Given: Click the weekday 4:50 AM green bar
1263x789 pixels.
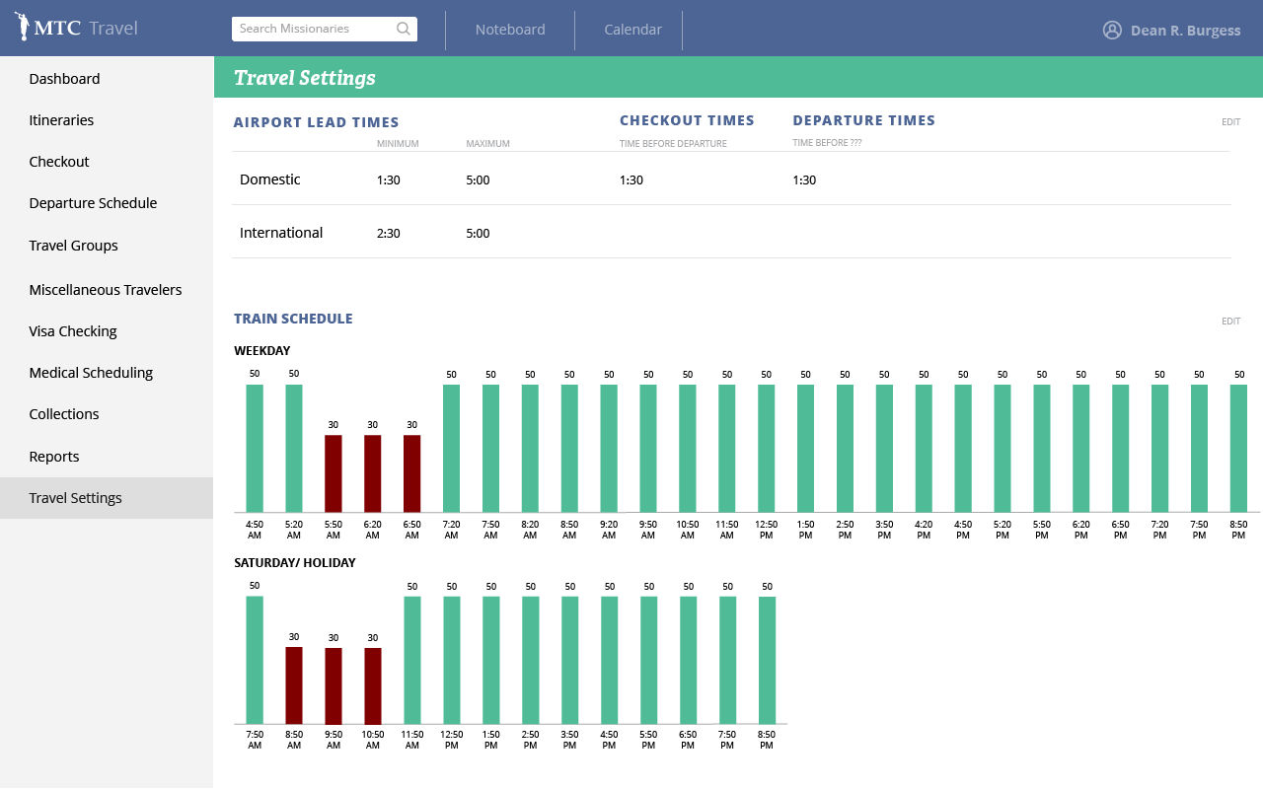Looking at the screenshot, I should tap(255, 448).
